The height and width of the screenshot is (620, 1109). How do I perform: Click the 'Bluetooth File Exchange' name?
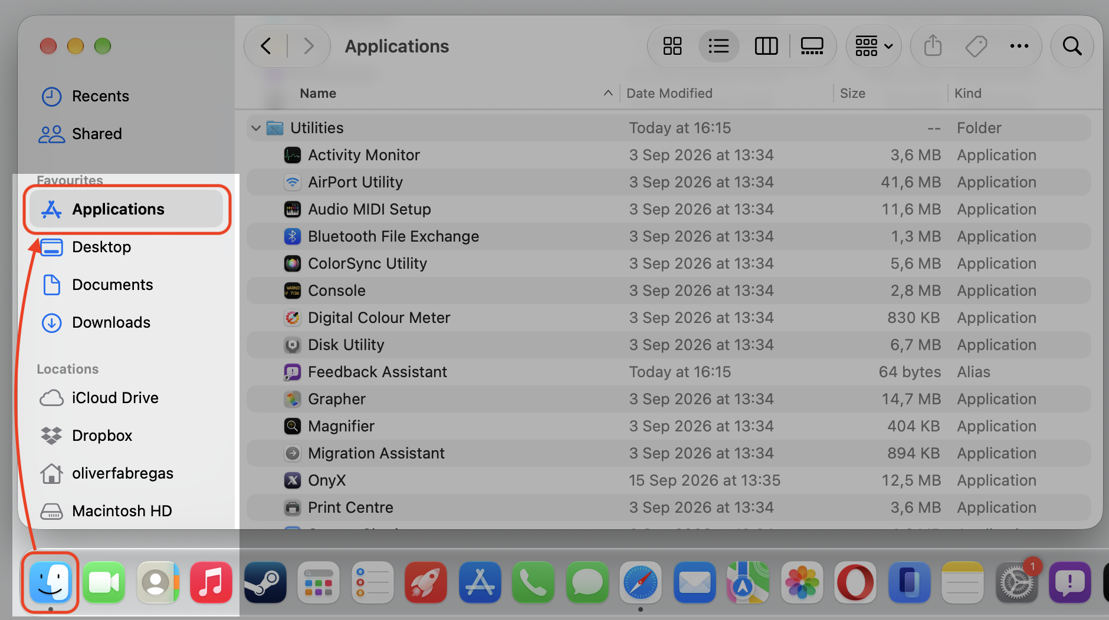393,236
